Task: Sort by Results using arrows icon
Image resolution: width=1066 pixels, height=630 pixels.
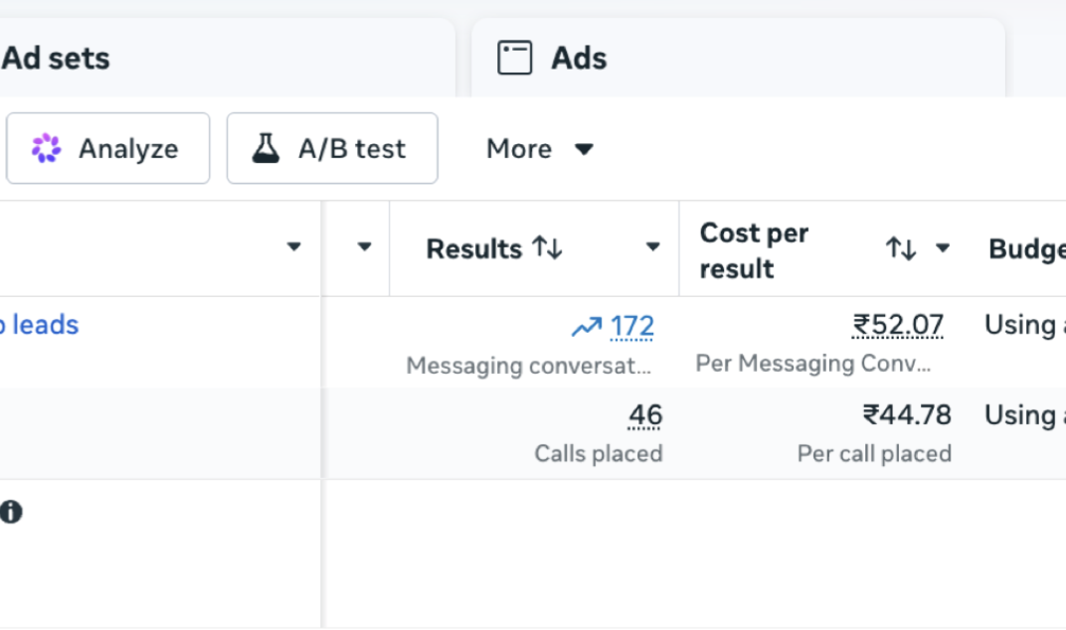Action: tap(547, 248)
